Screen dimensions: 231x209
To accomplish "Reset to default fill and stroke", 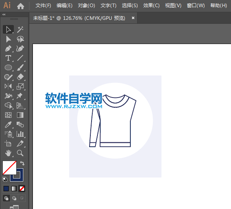I will [5, 179].
